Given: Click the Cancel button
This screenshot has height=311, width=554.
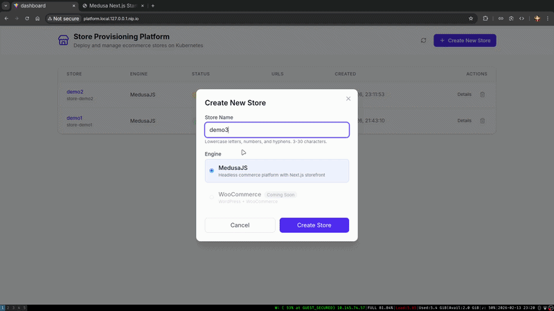Looking at the screenshot, I should pos(240,225).
